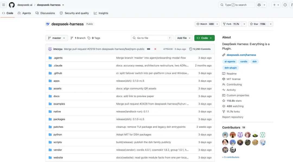Click the star icon next to 118.8k stars
This screenshot has width=293, height=162.
(224, 101)
